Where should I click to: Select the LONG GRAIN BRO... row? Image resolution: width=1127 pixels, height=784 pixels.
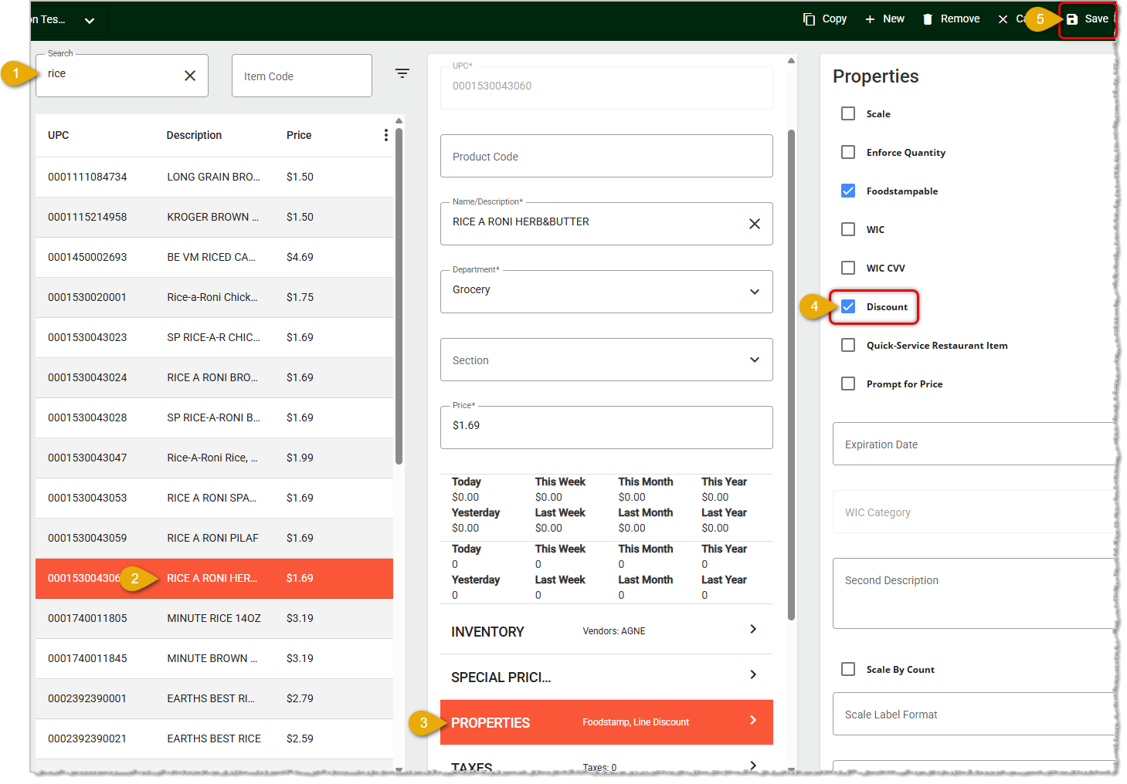tap(214, 177)
